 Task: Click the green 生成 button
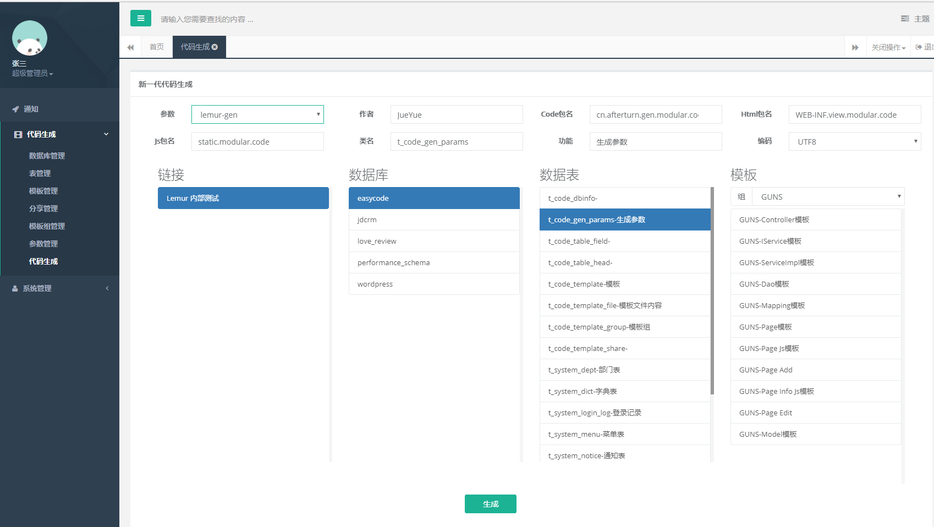point(491,504)
